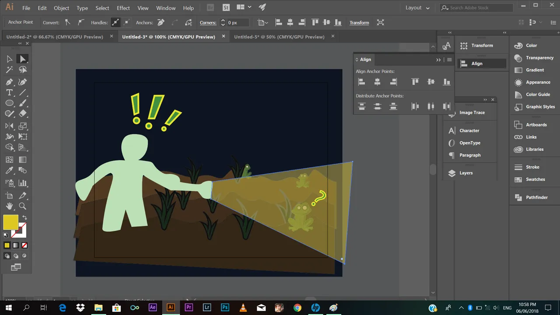
Task: Enable Draw Inside mode
Action: (24, 256)
